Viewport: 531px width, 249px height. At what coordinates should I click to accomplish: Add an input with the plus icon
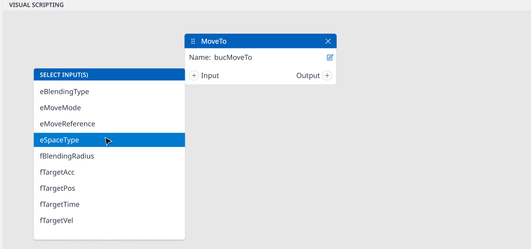(194, 75)
